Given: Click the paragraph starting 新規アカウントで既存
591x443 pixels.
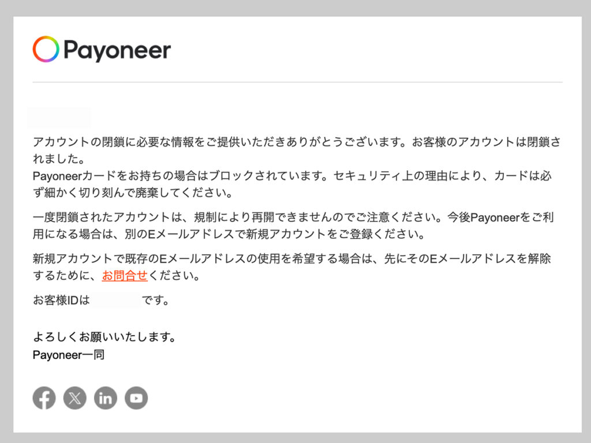Looking at the screenshot, I should tap(291, 266).
